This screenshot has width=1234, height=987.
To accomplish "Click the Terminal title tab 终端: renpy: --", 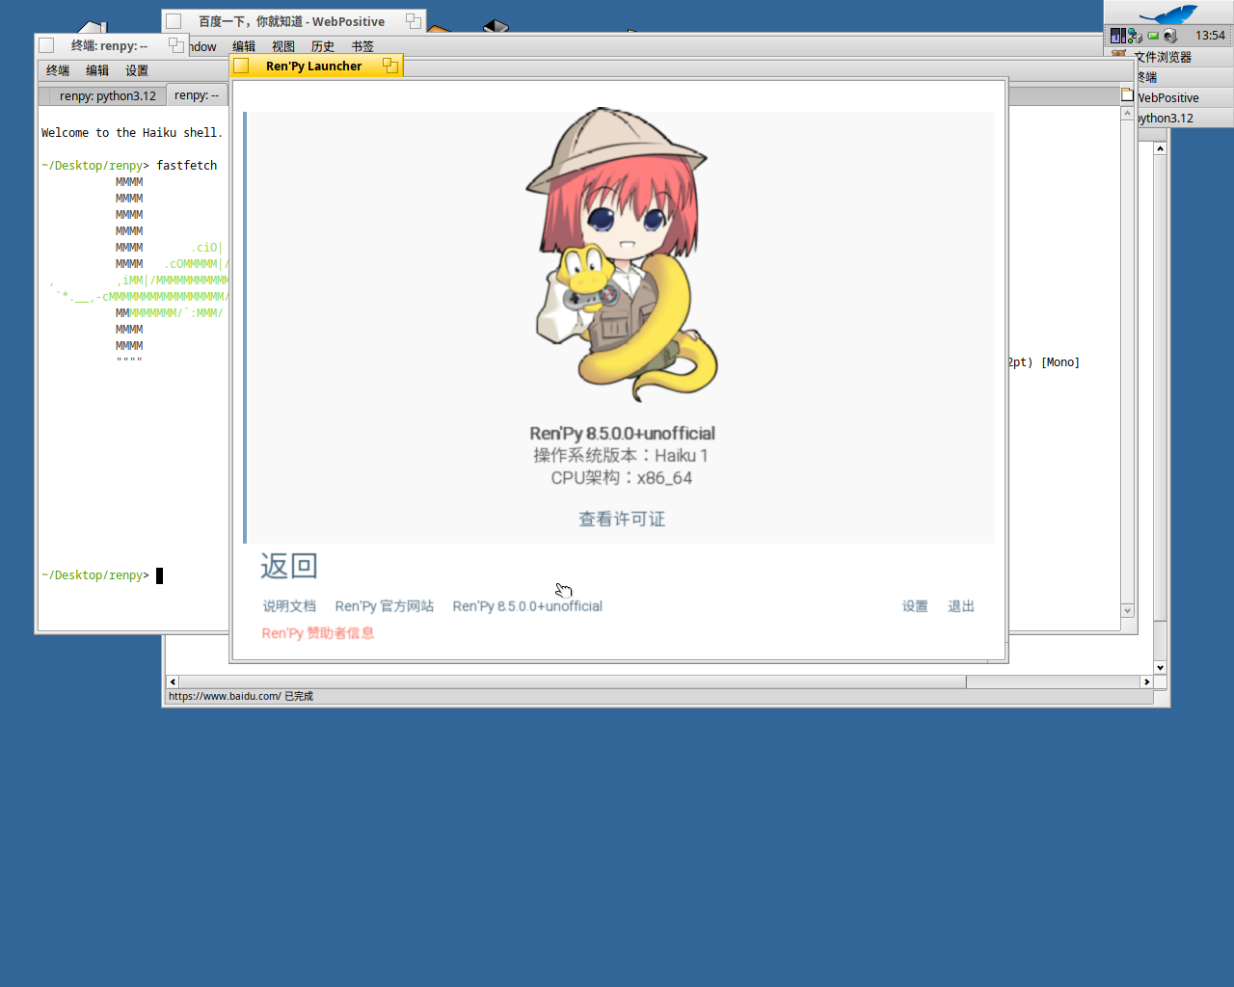I will (109, 45).
